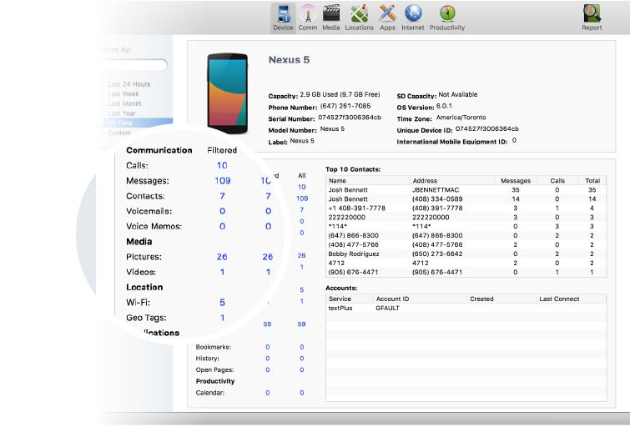630x427 pixels.
Task: Select the textPlus account row
Action: click(x=466, y=308)
